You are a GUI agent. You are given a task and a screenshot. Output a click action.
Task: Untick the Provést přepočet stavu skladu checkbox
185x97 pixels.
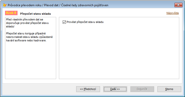point(64,22)
